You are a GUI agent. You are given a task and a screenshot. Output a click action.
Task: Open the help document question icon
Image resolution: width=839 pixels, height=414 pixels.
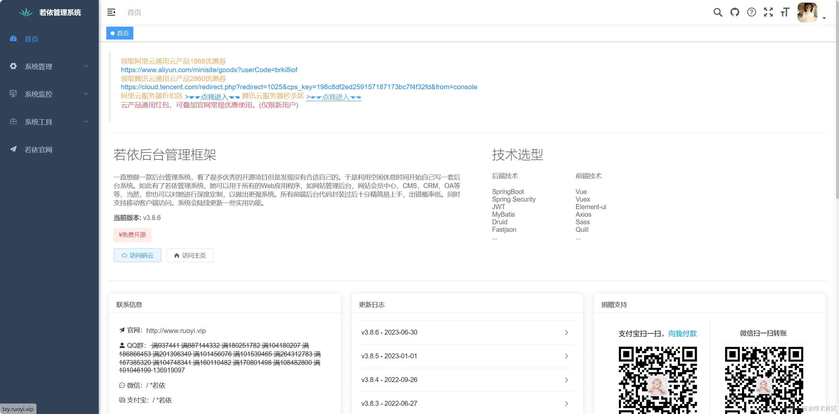point(751,13)
